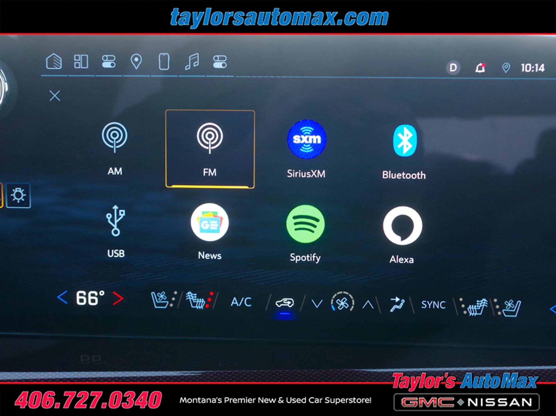Toggle the A/C button
556x416 pixels.
click(x=241, y=302)
